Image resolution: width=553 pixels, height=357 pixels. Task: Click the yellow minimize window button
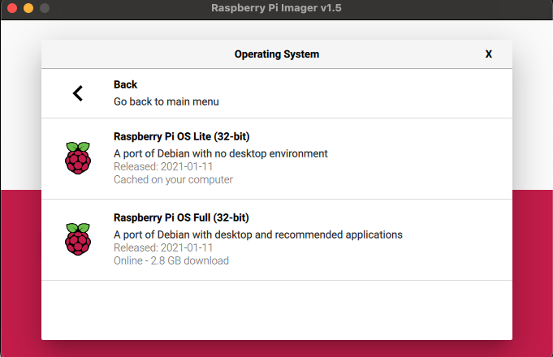point(28,8)
